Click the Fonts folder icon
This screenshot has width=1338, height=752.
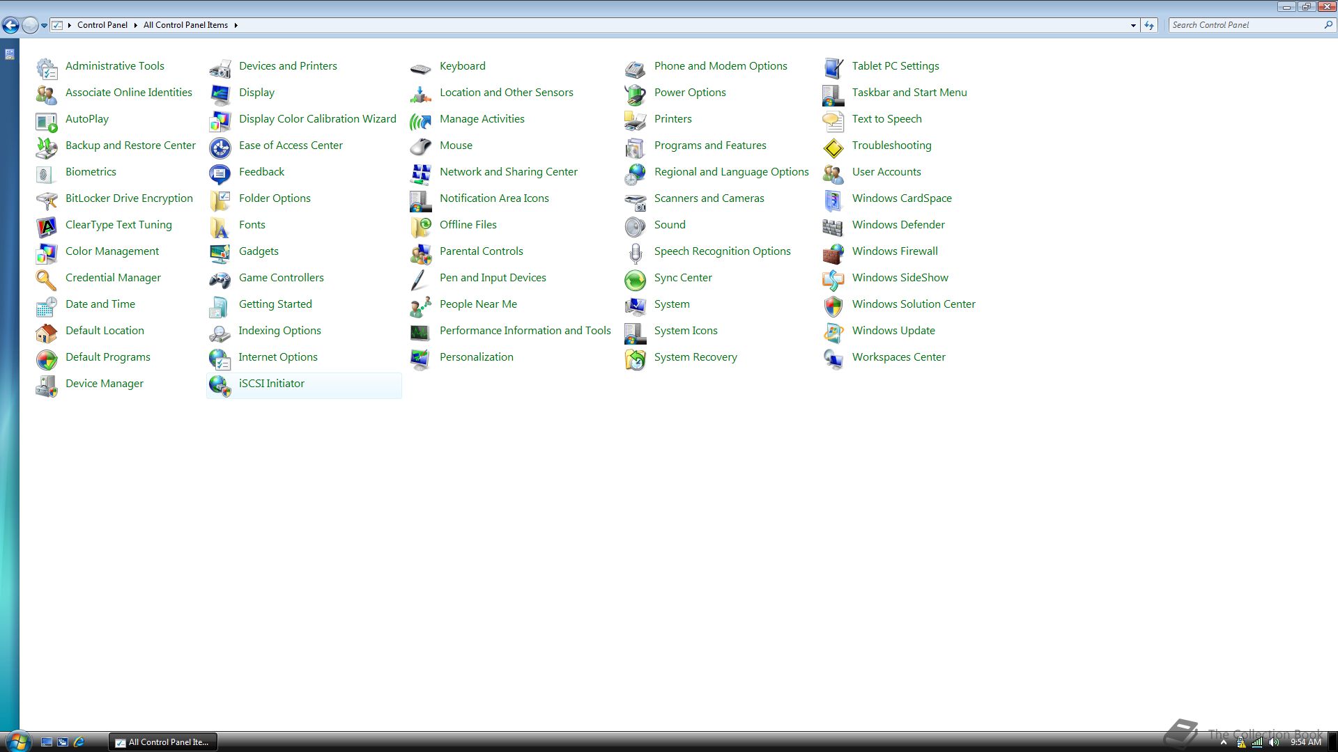(220, 226)
